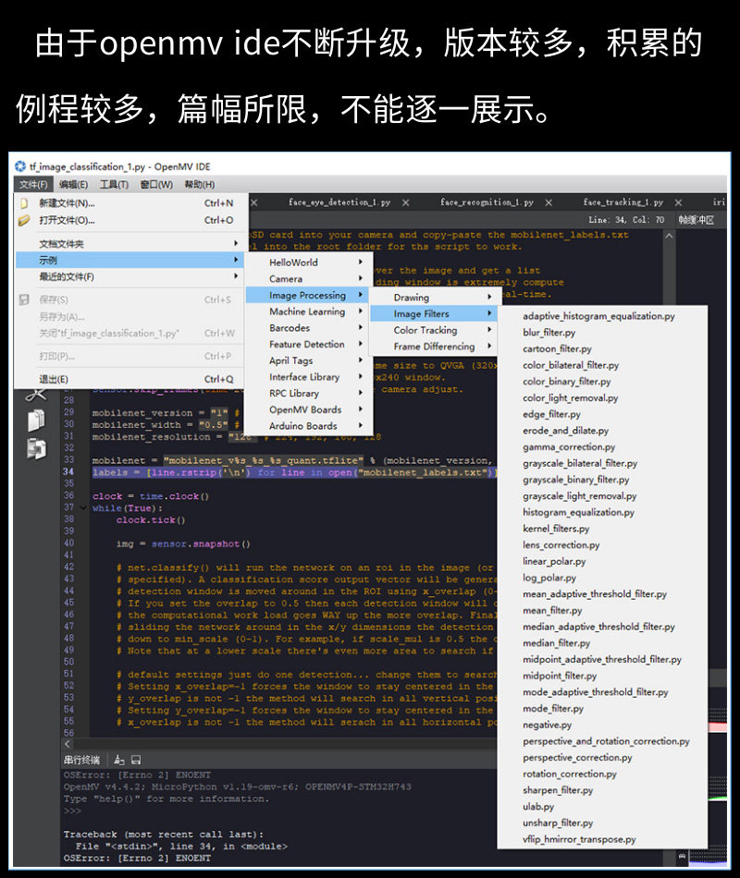Choose 打开文件(O)... from File menu
The height and width of the screenshot is (878, 740).
tap(129, 220)
